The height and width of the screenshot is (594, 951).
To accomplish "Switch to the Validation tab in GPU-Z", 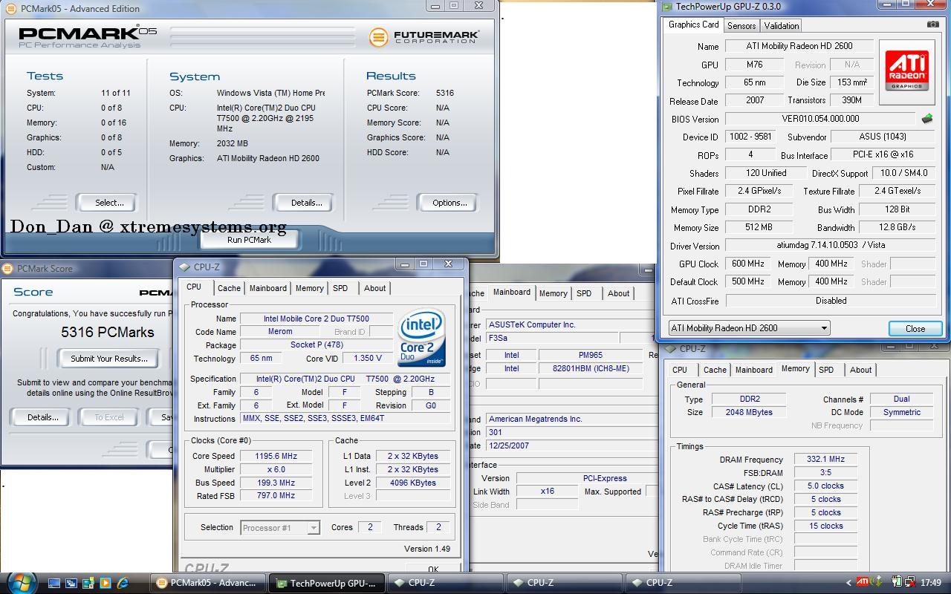I will (x=782, y=25).
